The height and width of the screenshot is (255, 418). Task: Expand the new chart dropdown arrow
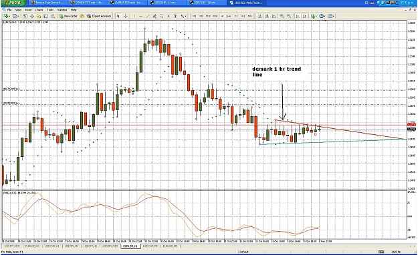coord(9,16)
